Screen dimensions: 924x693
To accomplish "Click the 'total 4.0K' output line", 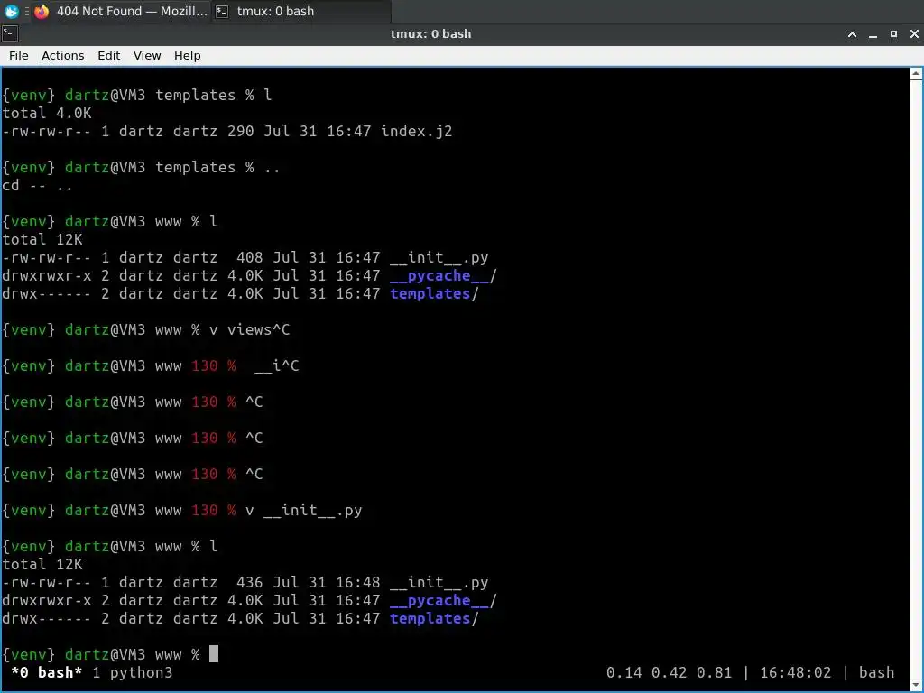I will pyautogui.click(x=47, y=113).
